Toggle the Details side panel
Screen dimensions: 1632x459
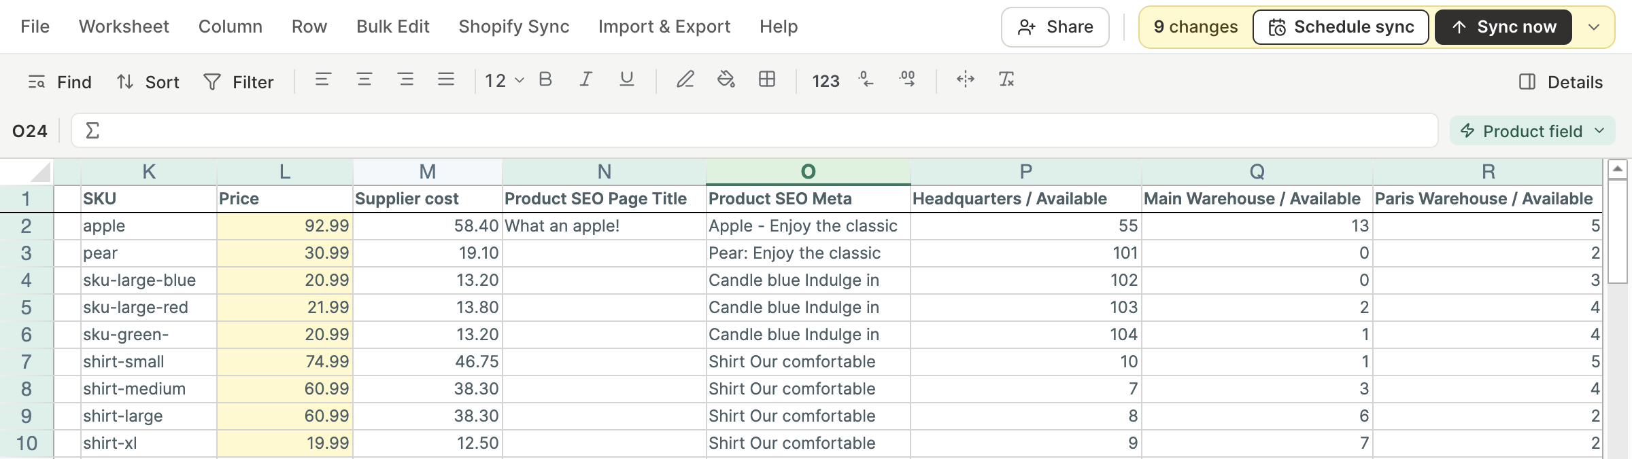click(x=1561, y=82)
